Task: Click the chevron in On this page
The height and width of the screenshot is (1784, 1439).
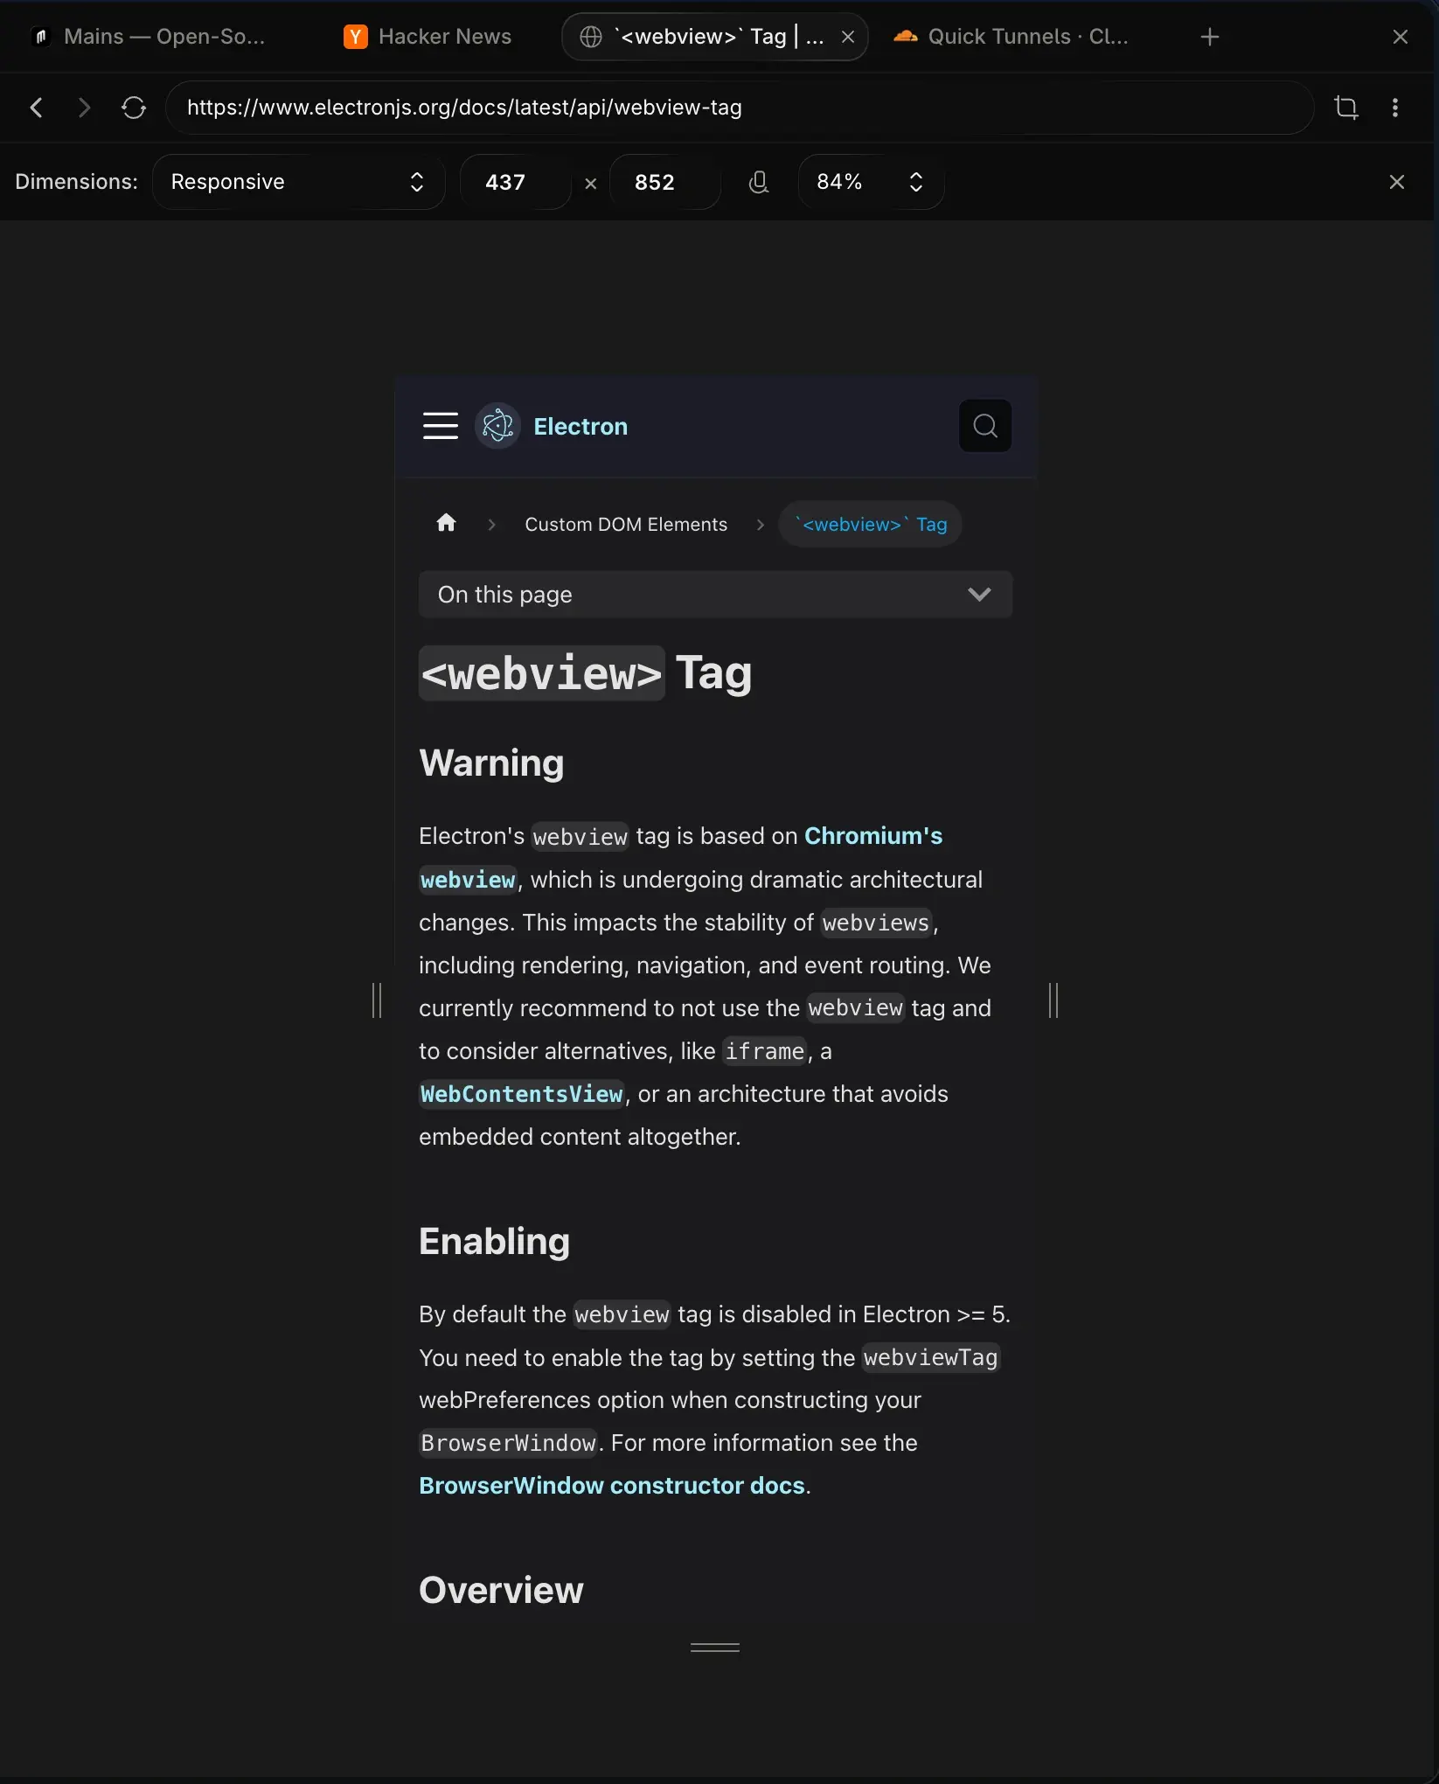Action: pos(979,595)
